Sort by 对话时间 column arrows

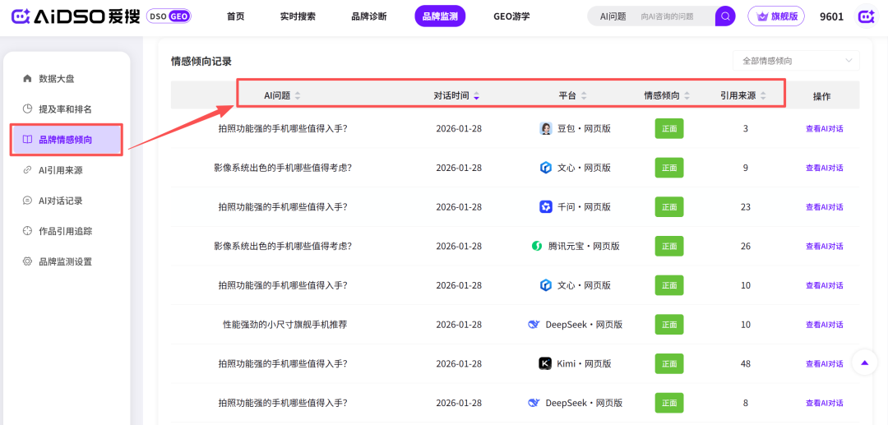[x=476, y=96]
